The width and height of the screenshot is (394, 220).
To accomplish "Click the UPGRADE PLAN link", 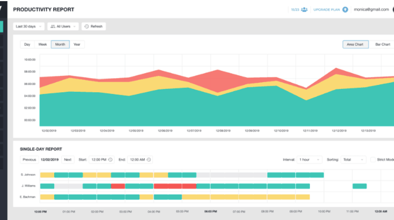I will [x=326, y=9].
